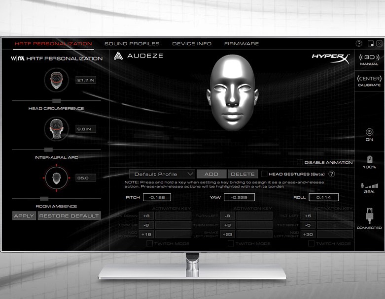Click the Tilt Left activation key field
The width and height of the screenshot is (385, 299).
335,216
